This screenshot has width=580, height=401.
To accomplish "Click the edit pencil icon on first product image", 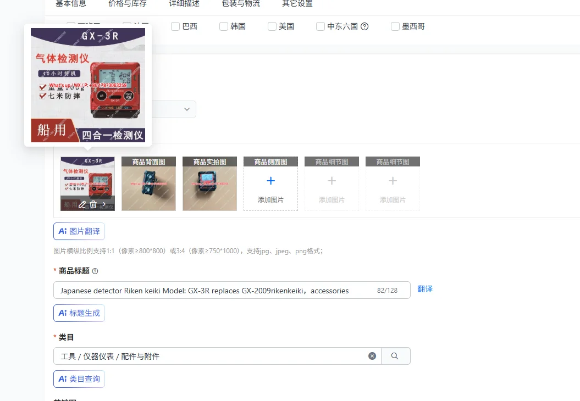I will pyautogui.click(x=82, y=204).
